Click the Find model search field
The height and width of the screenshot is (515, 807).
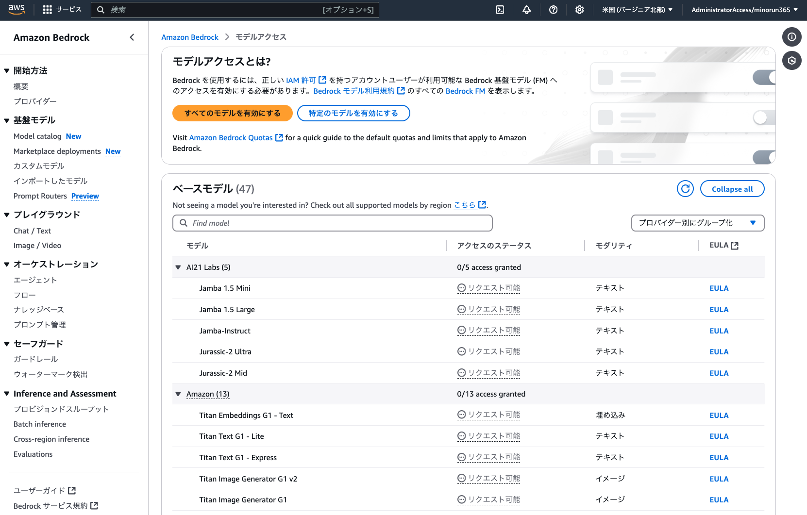point(333,223)
